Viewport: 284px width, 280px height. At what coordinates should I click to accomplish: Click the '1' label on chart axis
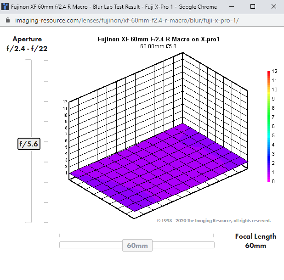pyautogui.click(x=66, y=173)
